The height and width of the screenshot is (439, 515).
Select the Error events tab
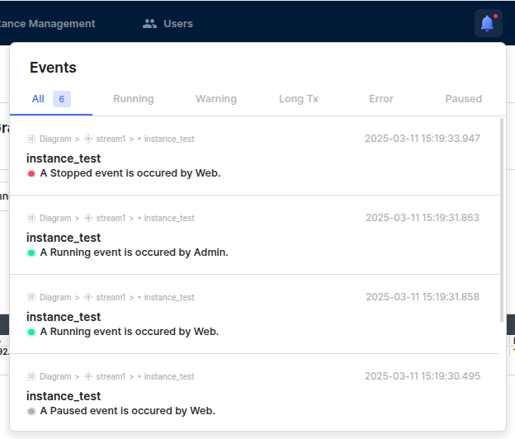[x=381, y=99]
